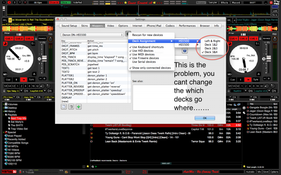Image resolution: width=281 pixels, height=175 pixels.
Task: Expand the History tree node
Action: [x=4, y=111]
